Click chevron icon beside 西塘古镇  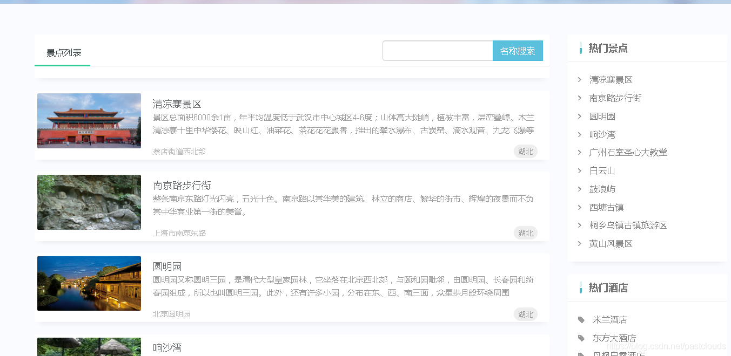pyautogui.click(x=580, y=207)
